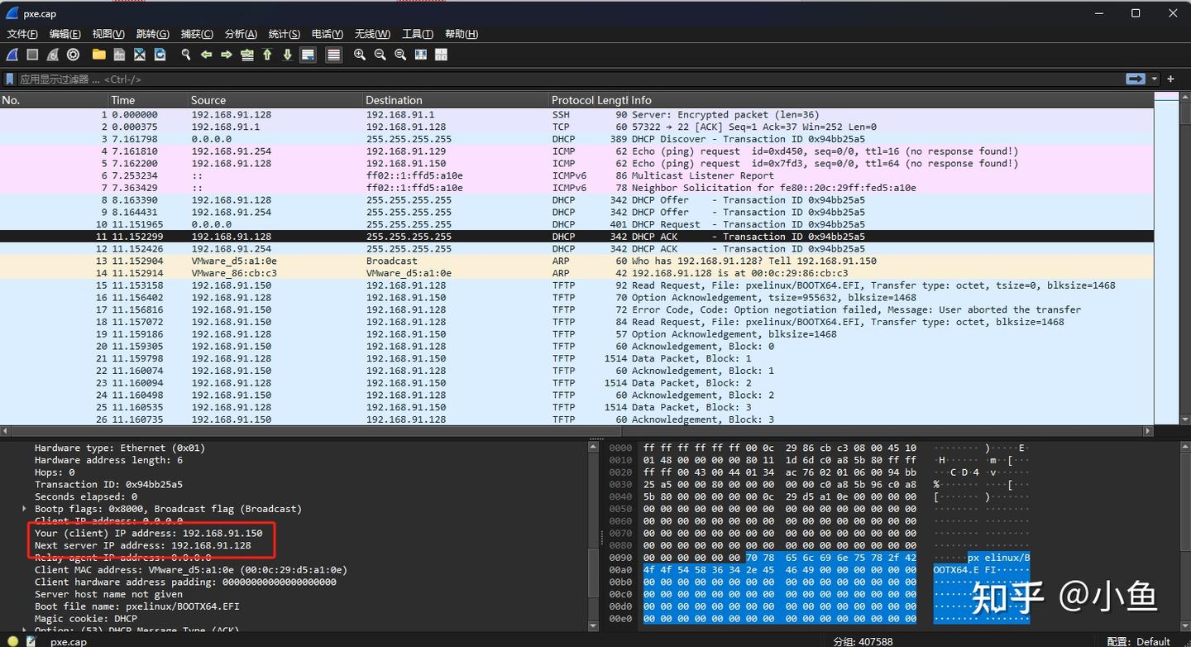Select packet 17 TFTP Error Code row
Image resolution: width=1191 pixels, height=647 pixels.
click(576, 309)
